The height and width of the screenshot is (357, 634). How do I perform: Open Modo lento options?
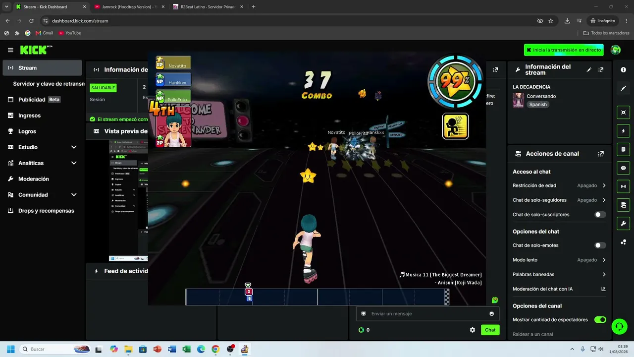click(x=559, y=260)
